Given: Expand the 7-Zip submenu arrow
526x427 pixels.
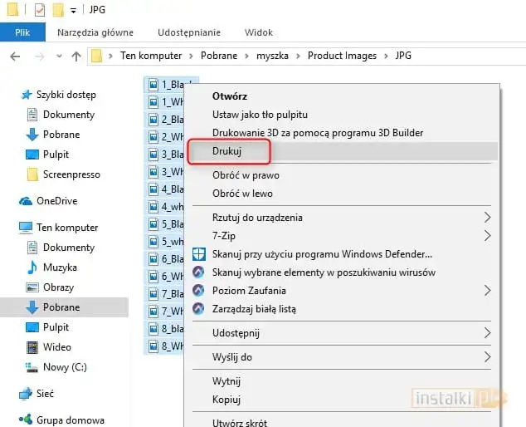Looking at the screenshot, I should coord(487,236).
